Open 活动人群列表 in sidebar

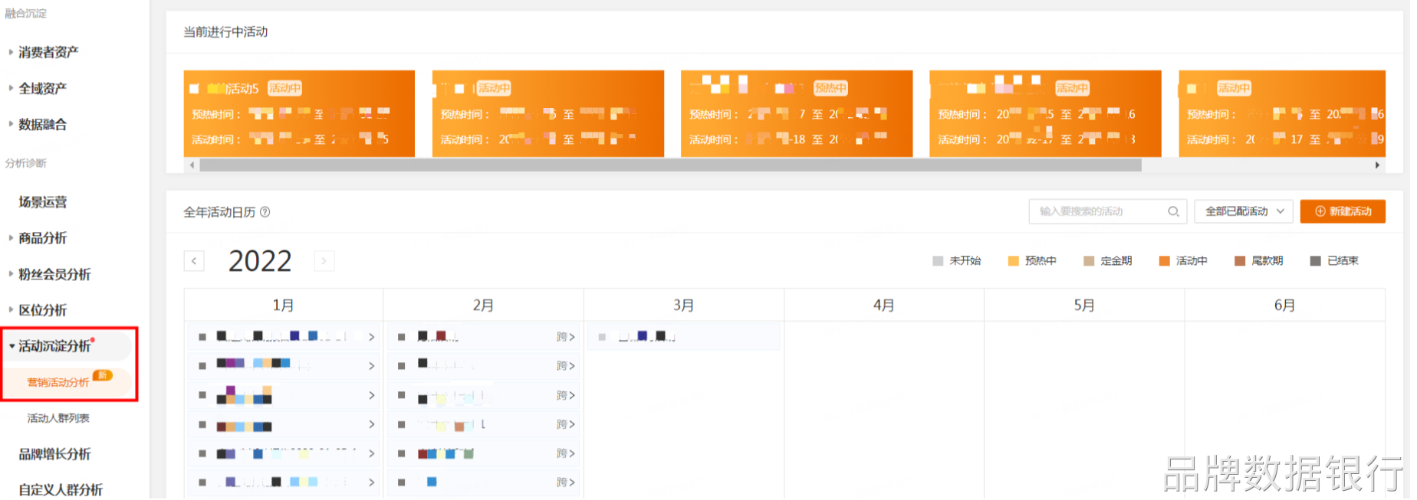58,419
